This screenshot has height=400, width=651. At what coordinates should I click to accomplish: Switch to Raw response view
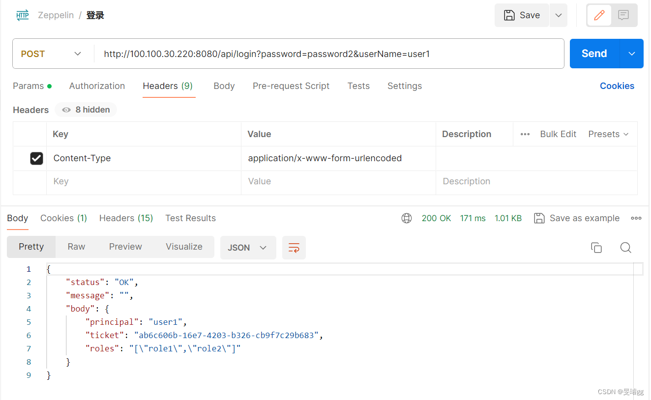76,247
